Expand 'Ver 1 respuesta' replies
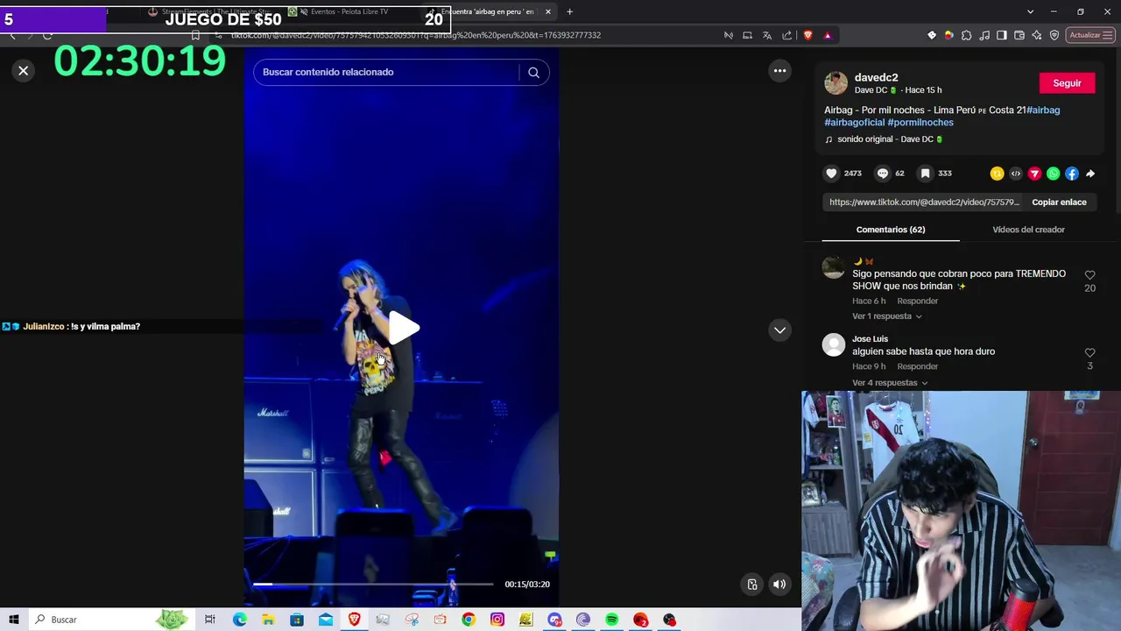 (886, 316)
